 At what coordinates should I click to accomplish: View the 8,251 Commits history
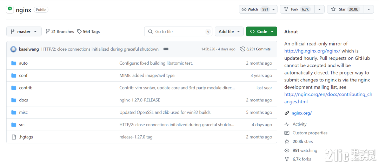255,49
